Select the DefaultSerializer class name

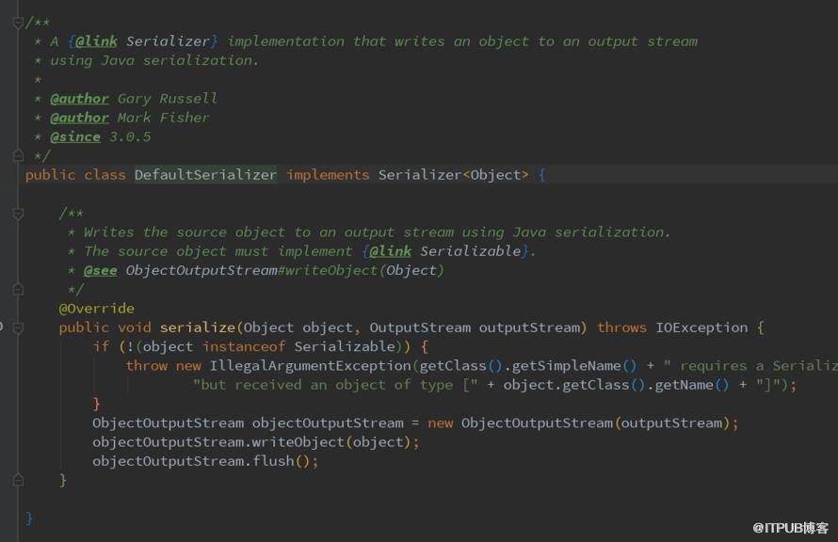(206, 175)
